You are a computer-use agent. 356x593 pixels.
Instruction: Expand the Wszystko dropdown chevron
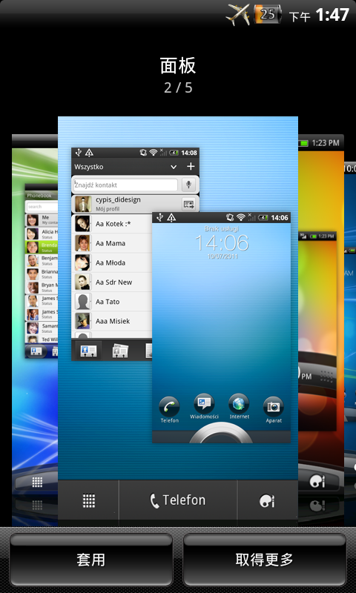174,167
